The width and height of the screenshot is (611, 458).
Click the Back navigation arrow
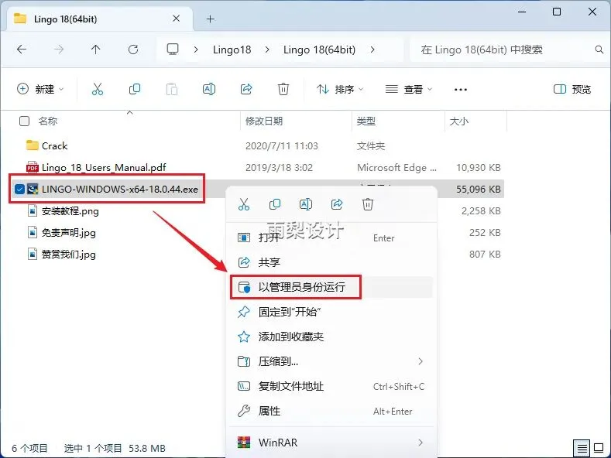pyautogui.click(x=22, y=50)
